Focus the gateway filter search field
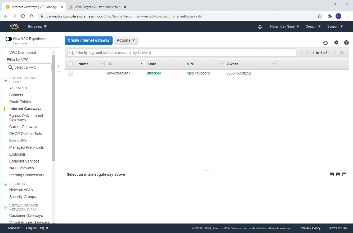This screenshot has height=233, width=353. tap(182, 53)
